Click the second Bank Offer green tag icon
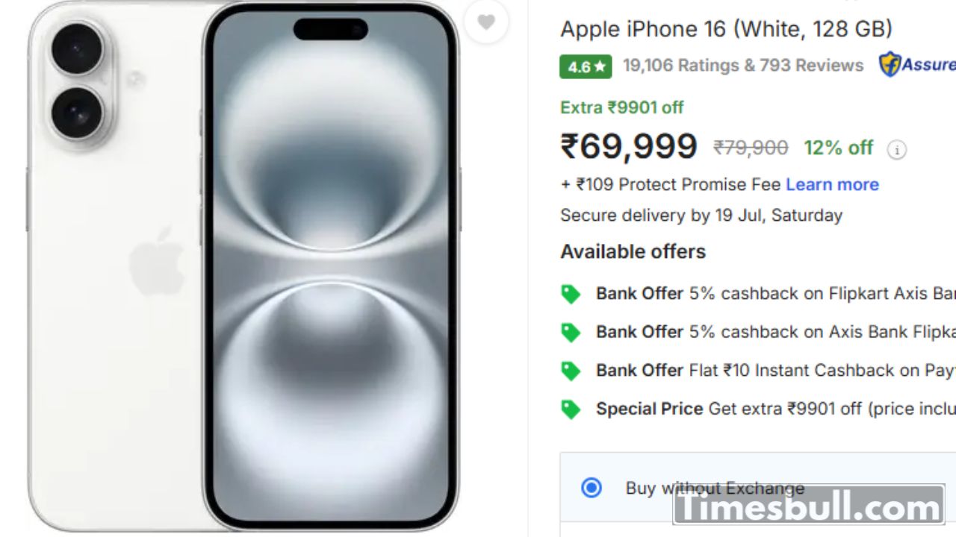This screenshot has height=537, width=956. (x=571, y=332)
